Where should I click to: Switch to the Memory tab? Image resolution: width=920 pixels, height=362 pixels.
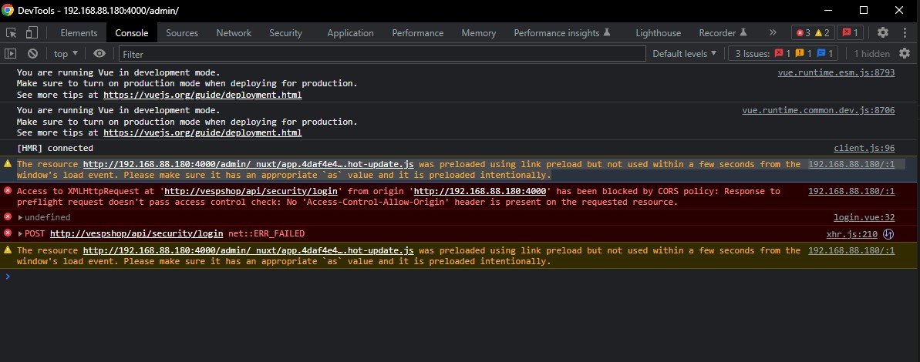[x=479, y=33]
